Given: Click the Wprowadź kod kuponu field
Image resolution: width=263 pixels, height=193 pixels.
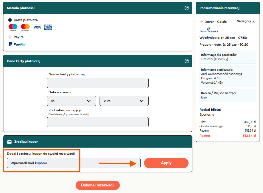Looking at the screenshot, I should coord(74,163).
